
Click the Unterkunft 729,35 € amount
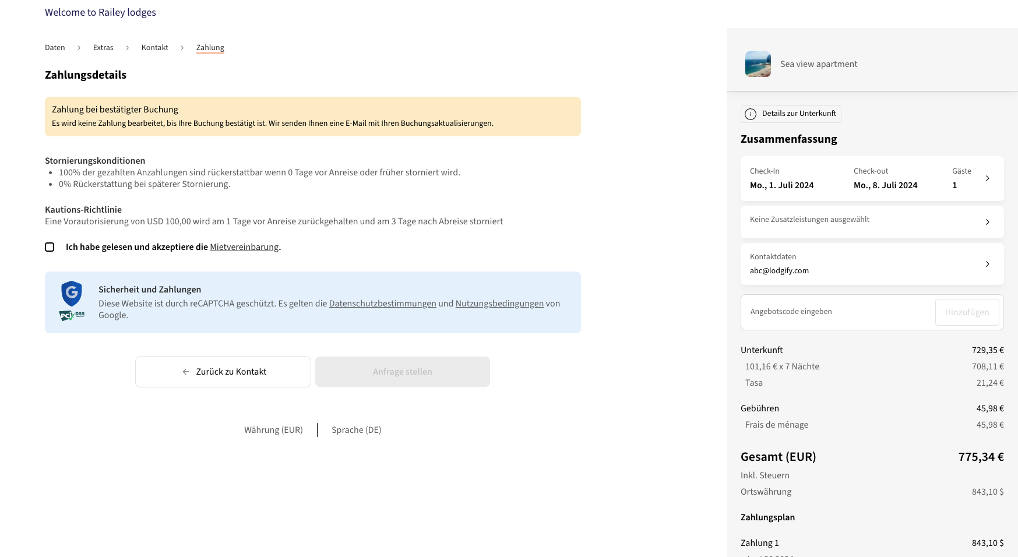tap(988, 350)
